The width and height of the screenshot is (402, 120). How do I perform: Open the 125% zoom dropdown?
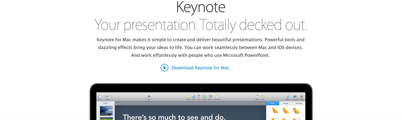click(x=108, y=97)
